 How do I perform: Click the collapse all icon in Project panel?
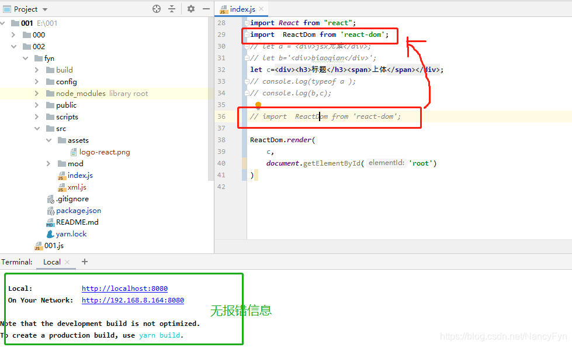pyautogui.click(x=172, y=9)
